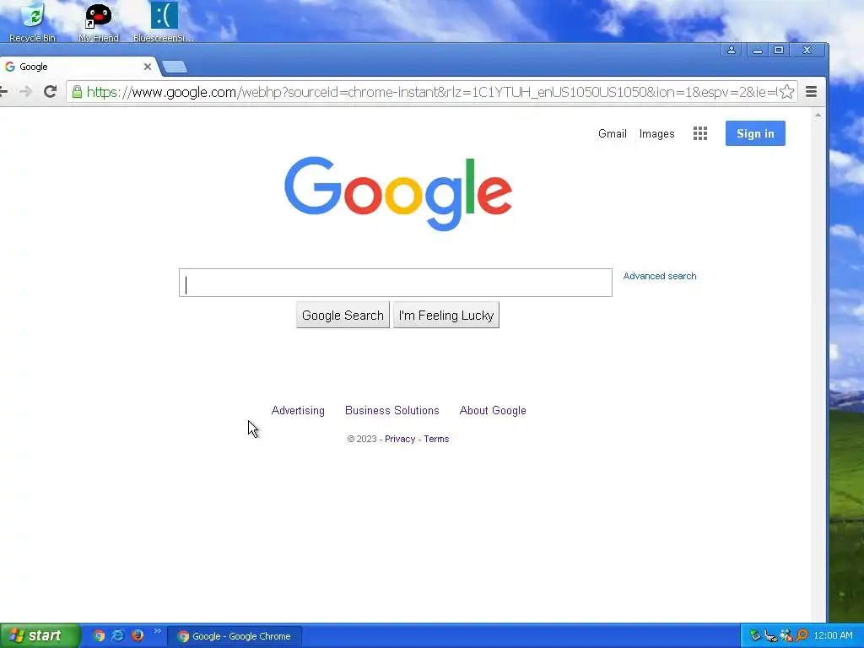Bookmark this page with the star
Image resolution: width=864 pixels, height=648 pixels.
[787, 91]
